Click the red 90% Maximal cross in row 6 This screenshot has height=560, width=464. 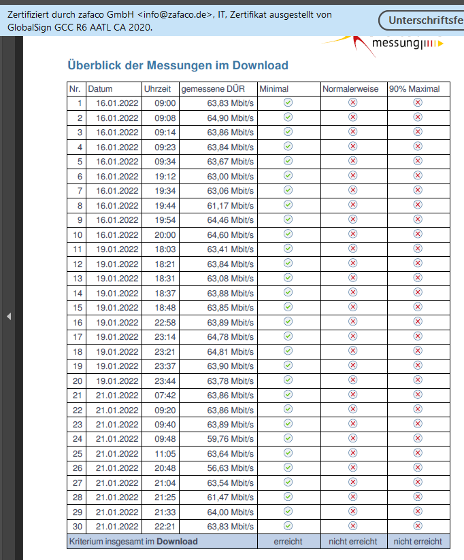[418, 175]
